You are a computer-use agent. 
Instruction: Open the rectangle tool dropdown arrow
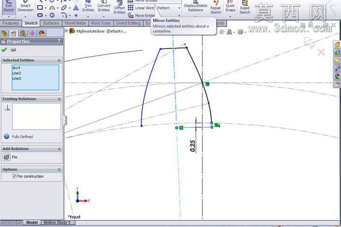(46, 8)
